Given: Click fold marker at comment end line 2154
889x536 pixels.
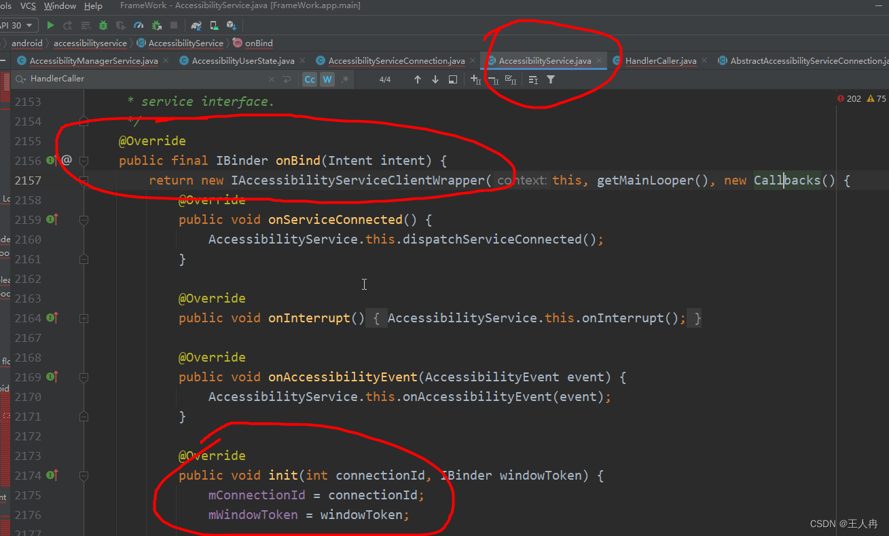Looking at the screenshot, I should [x=84, y=121].
